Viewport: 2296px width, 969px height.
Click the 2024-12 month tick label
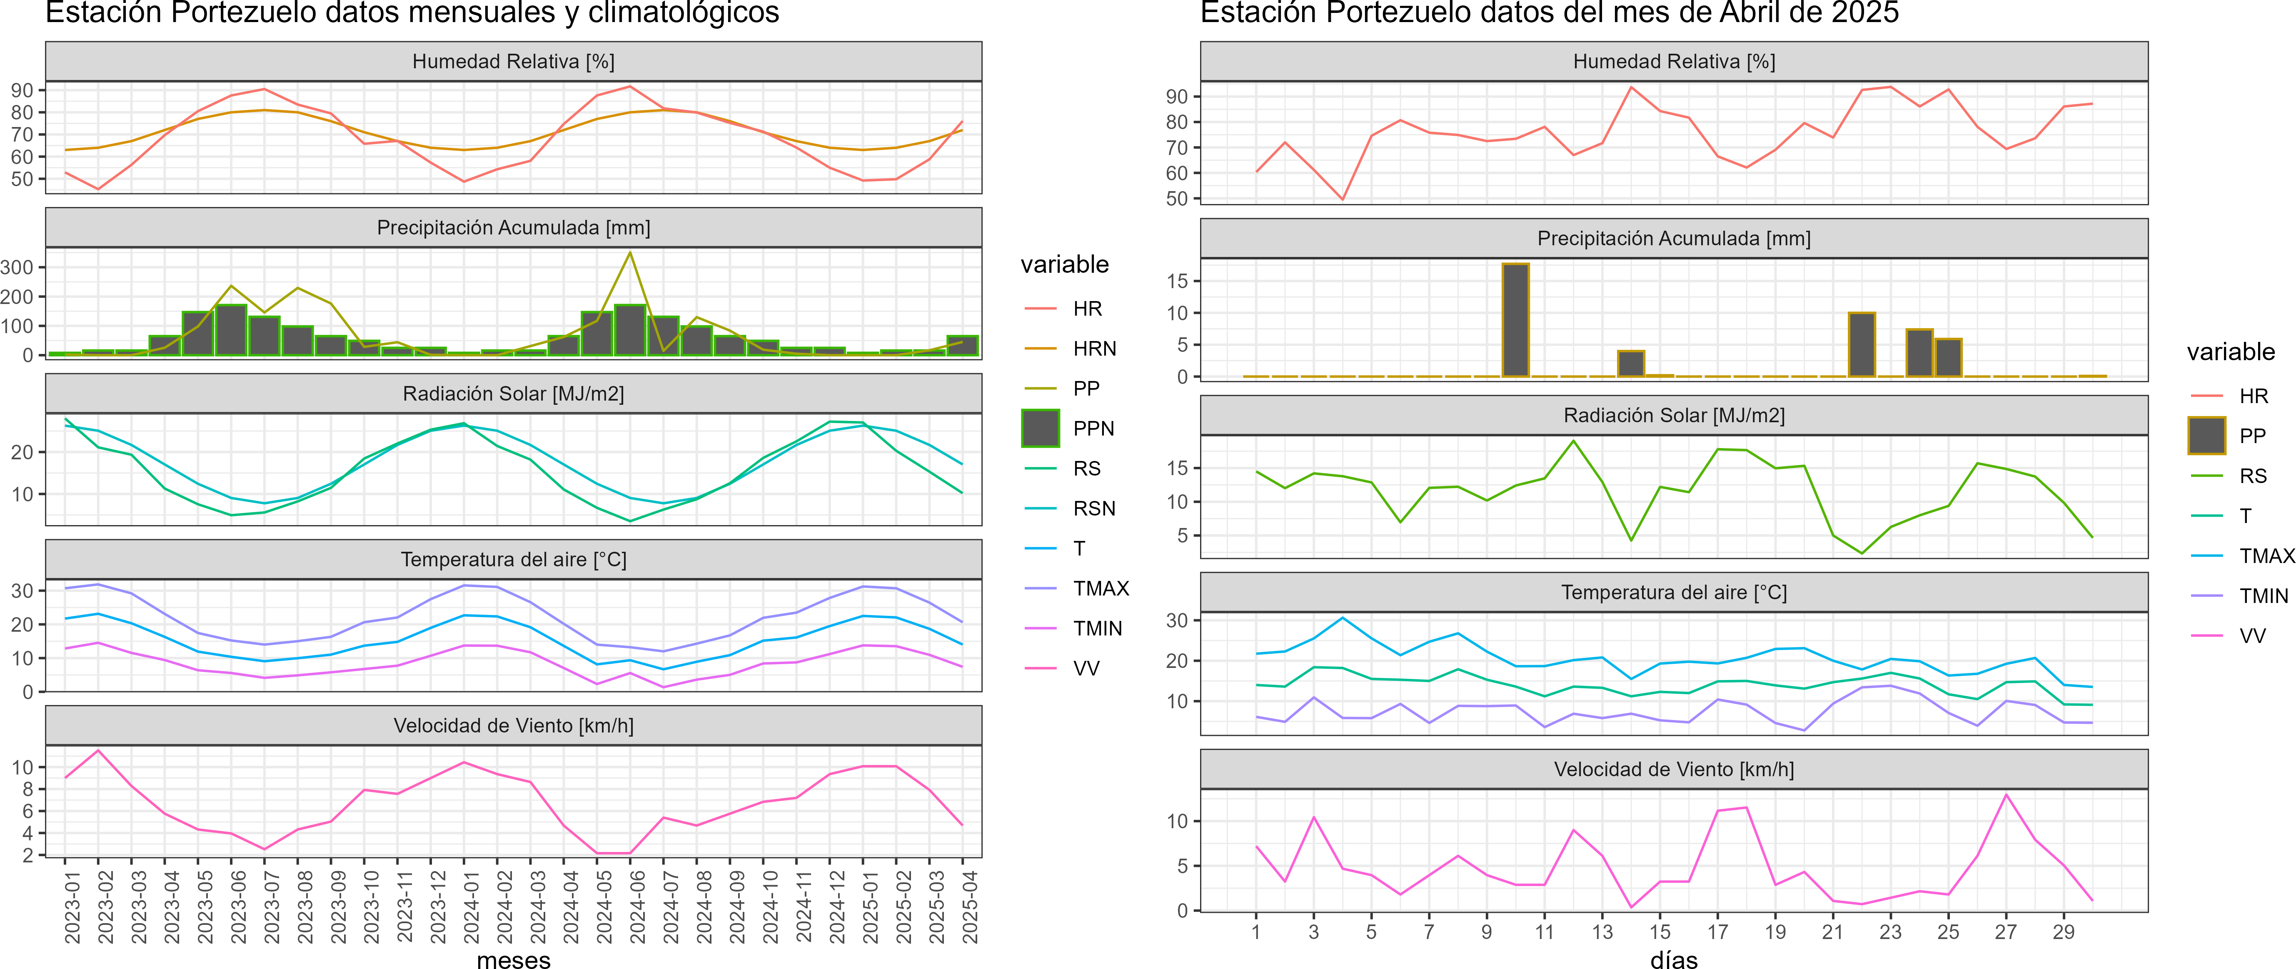click(x=837, y=907)
